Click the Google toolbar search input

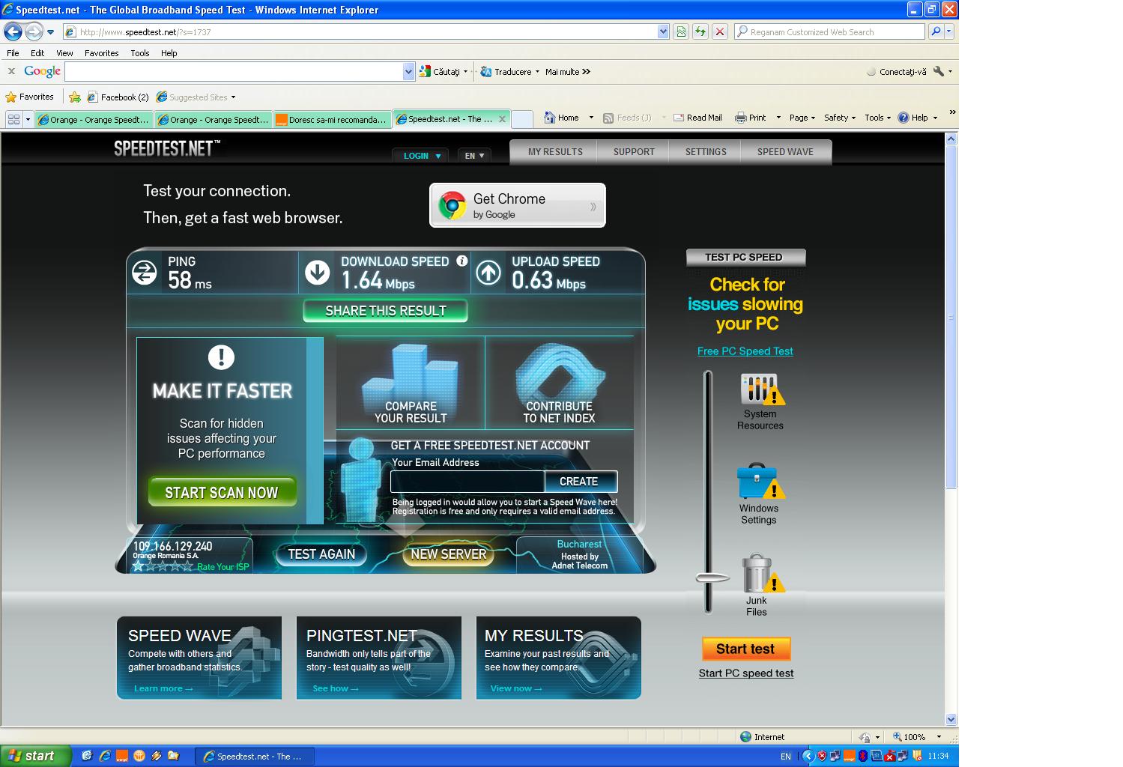pos(234,71)
